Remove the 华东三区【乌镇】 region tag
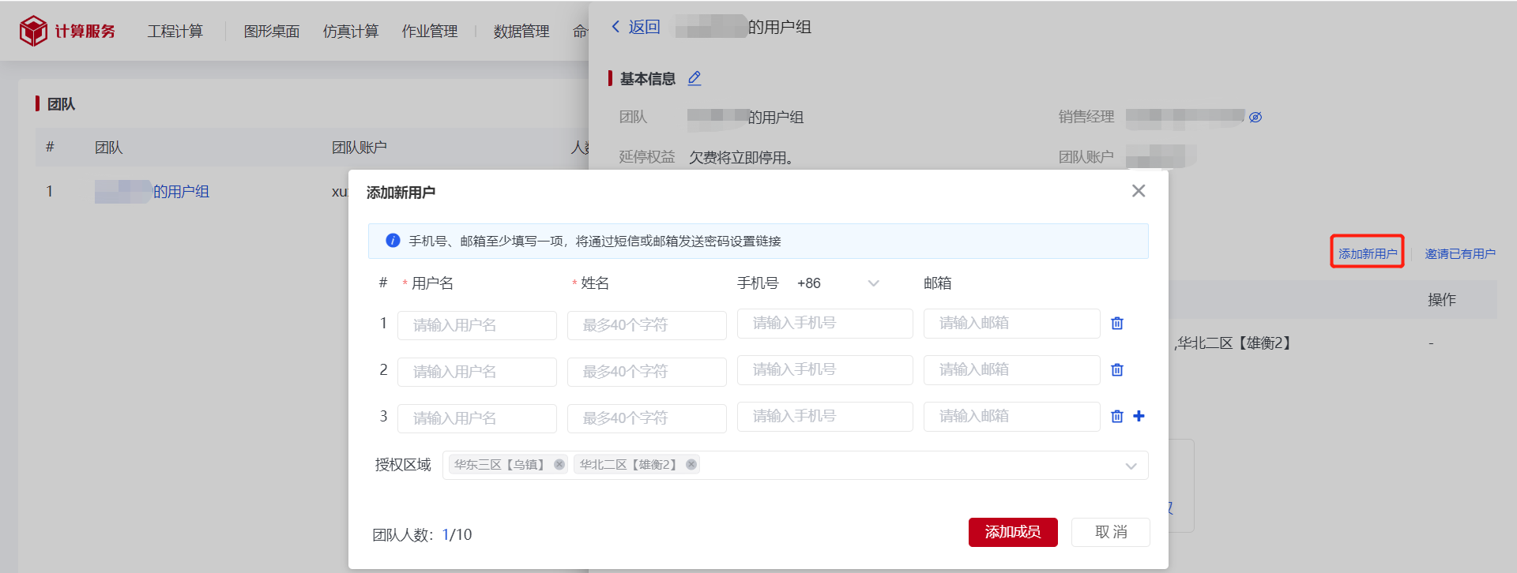Image resolution: width=1517 pixels, height=573 pixels. [559, 464]
